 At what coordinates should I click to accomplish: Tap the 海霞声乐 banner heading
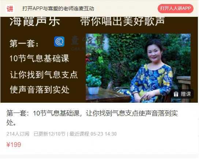[35, 21]
